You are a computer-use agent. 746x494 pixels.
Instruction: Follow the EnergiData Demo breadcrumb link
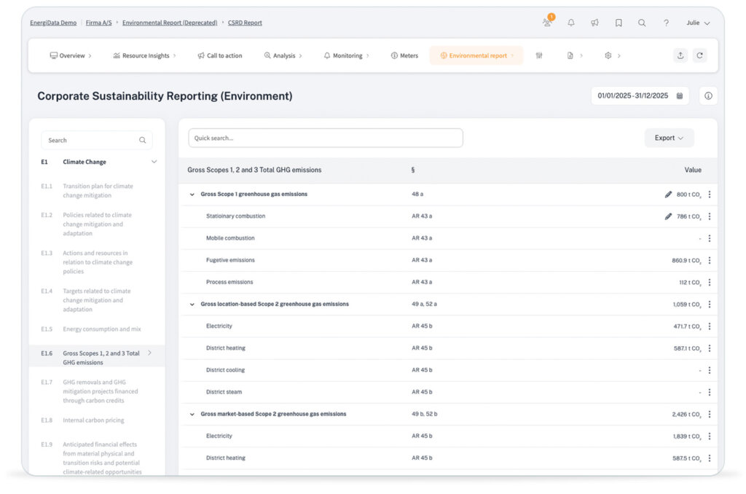tap(53, 23)
